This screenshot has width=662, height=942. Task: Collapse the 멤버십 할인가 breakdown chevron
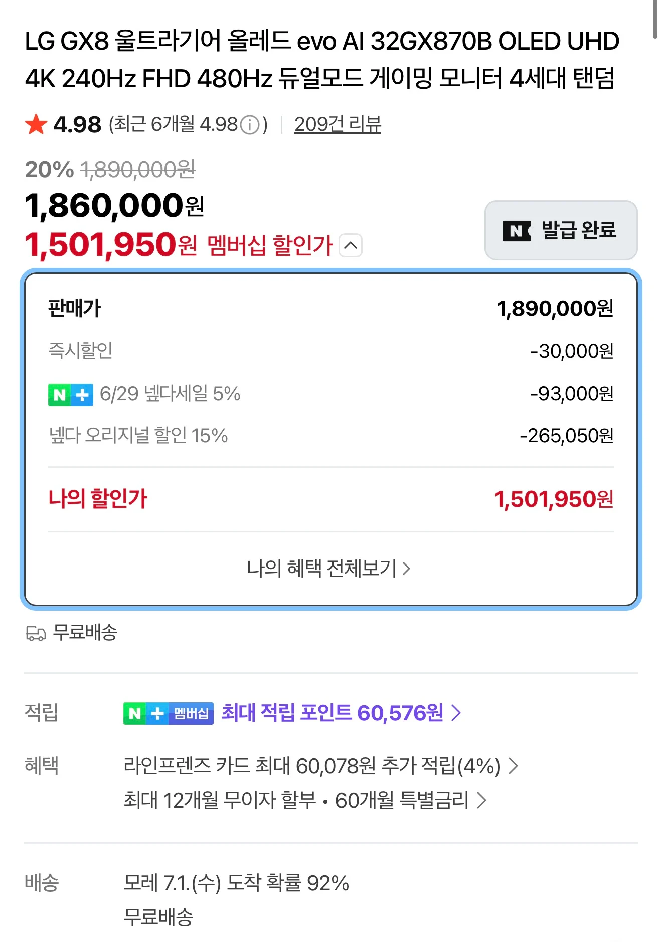[351, 245]
